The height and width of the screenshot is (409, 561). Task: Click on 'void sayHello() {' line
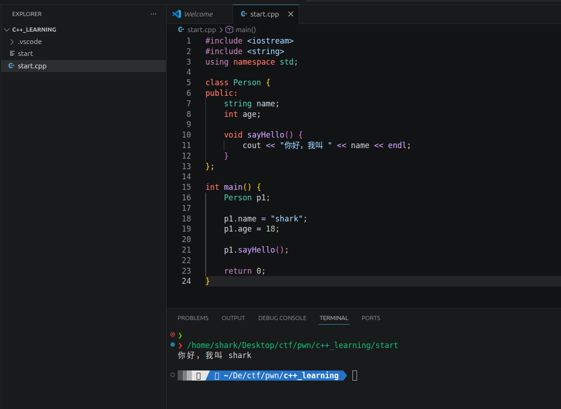click(264, 135)
